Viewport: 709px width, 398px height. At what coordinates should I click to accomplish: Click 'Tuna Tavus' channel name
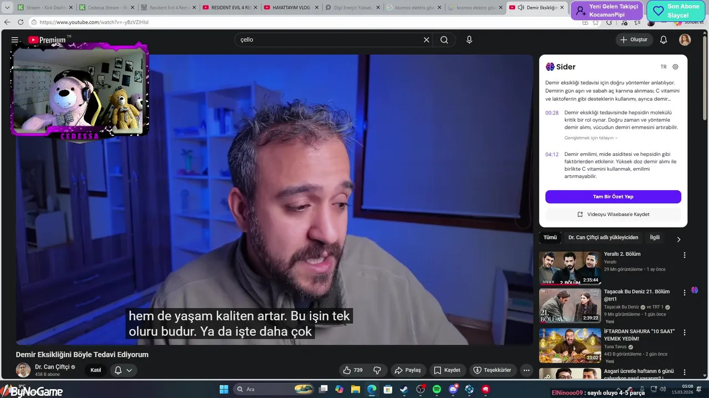tap(615, 347)
